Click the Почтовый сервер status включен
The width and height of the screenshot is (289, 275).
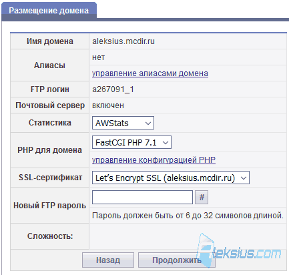coord(108,105)
